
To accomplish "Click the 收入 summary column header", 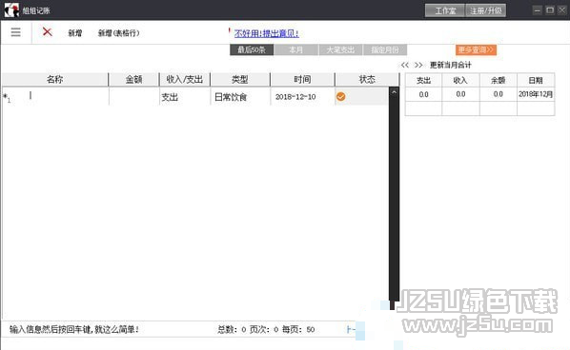I will coord(460,80).
